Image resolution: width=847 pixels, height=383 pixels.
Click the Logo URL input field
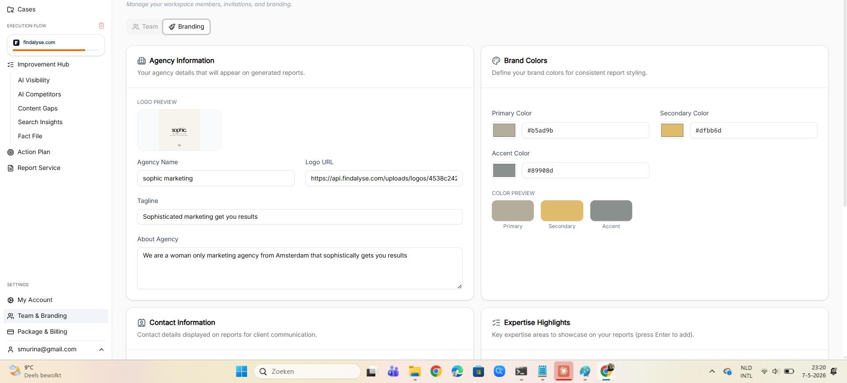point(384,178)
